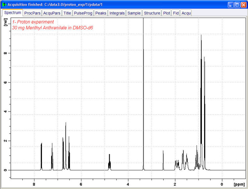Viewport: 248px width, 189px height.
Task: Minimize the acquisition window
Action: [231, 5]
